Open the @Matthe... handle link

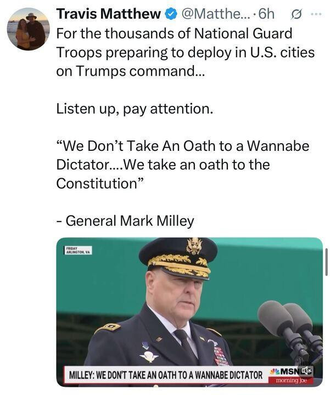click(216, 14)
